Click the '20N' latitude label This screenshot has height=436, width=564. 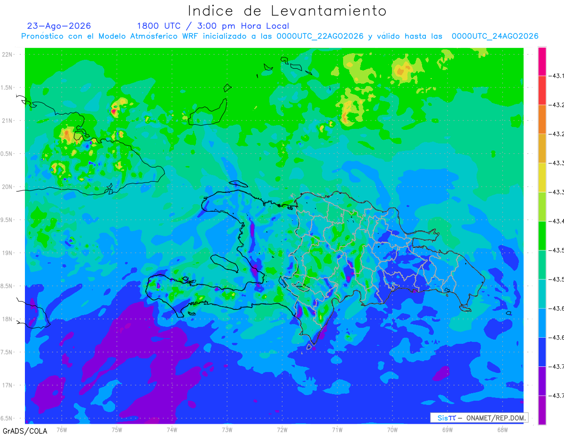click(x=7, y=187)
